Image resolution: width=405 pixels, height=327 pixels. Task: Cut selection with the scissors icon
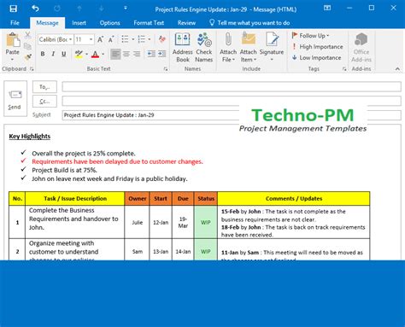(x=27, y=36)
